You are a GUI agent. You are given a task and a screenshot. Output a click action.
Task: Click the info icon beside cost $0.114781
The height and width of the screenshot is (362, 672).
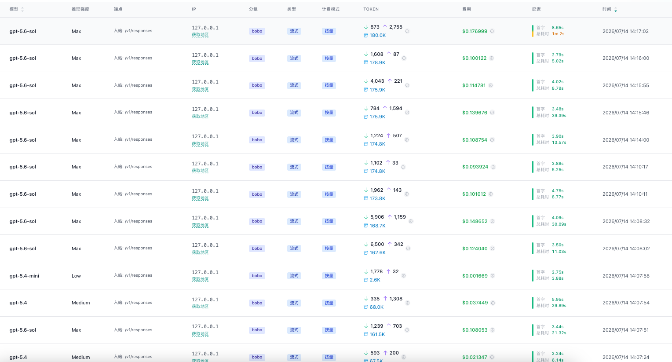[491, 85]
